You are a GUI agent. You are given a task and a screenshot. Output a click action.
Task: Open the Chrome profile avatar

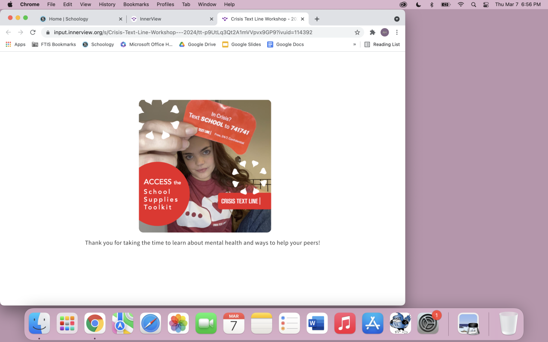(384, 32)
